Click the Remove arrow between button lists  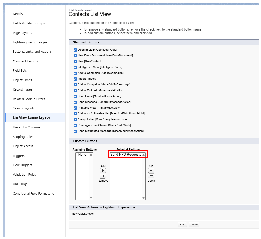point(103,176)
